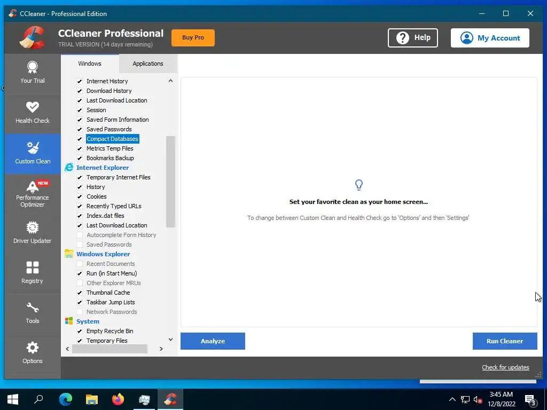Open the Your Trial section
The image size is (547, 410).
pos(33,73)
